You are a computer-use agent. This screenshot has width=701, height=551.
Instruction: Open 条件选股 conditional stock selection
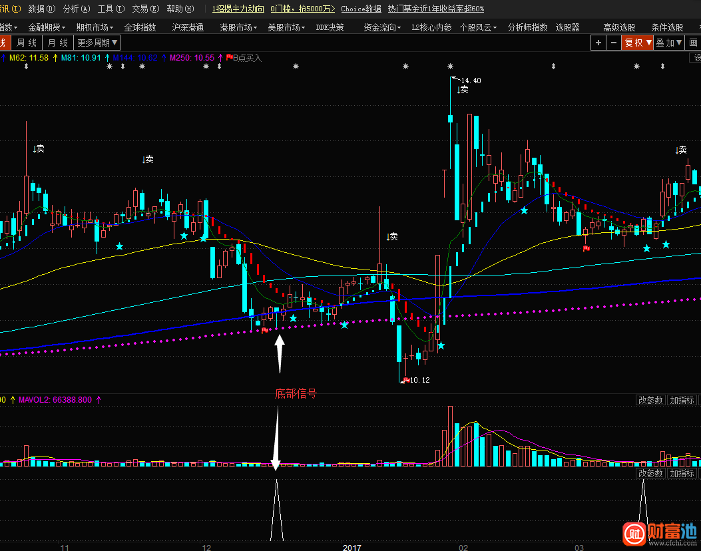[x=667, y=28]
